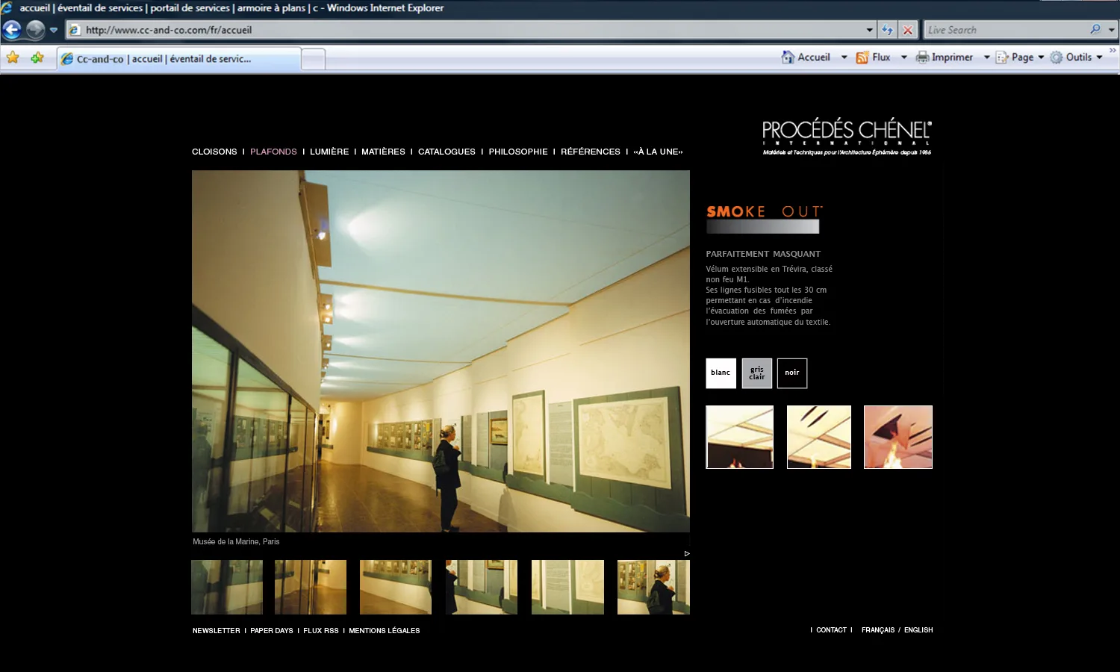
Task: Click the Live Search magnifier icon
Action: coord(1095,30)
